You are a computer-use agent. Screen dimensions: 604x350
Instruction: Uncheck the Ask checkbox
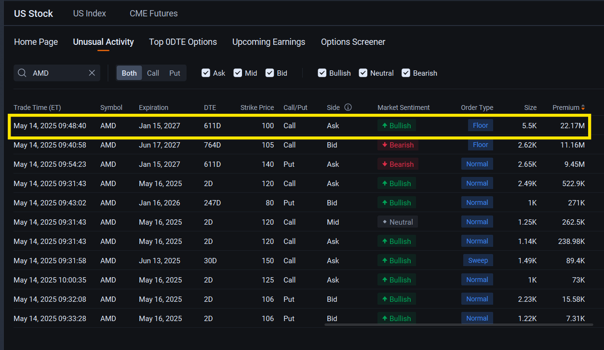(x=206, y=73)
